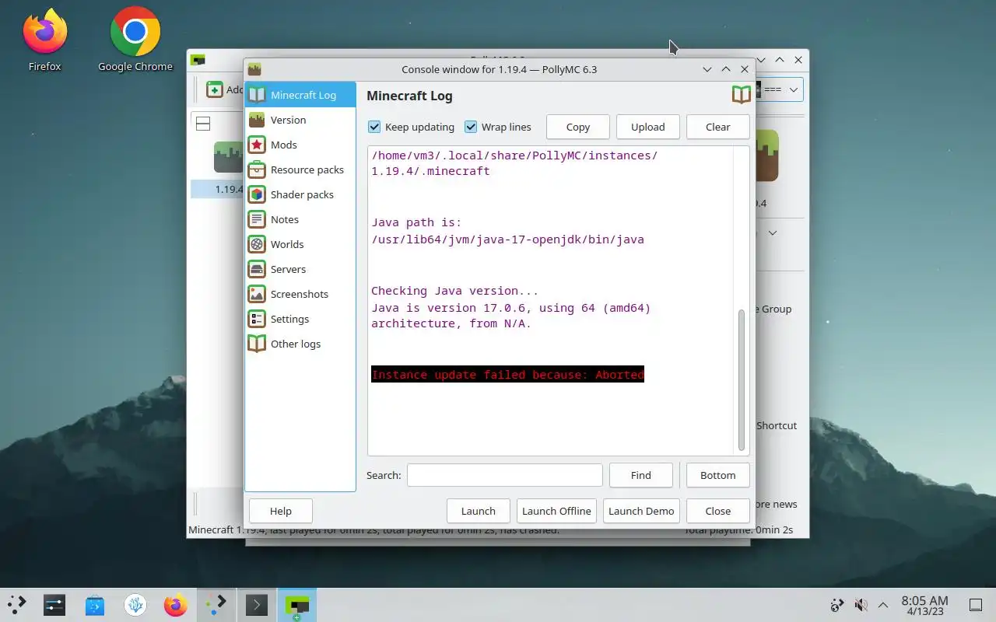Open Google Chrome desktop shortcut
The width and height of the screenshot is (996, 622).
[135, 40]
